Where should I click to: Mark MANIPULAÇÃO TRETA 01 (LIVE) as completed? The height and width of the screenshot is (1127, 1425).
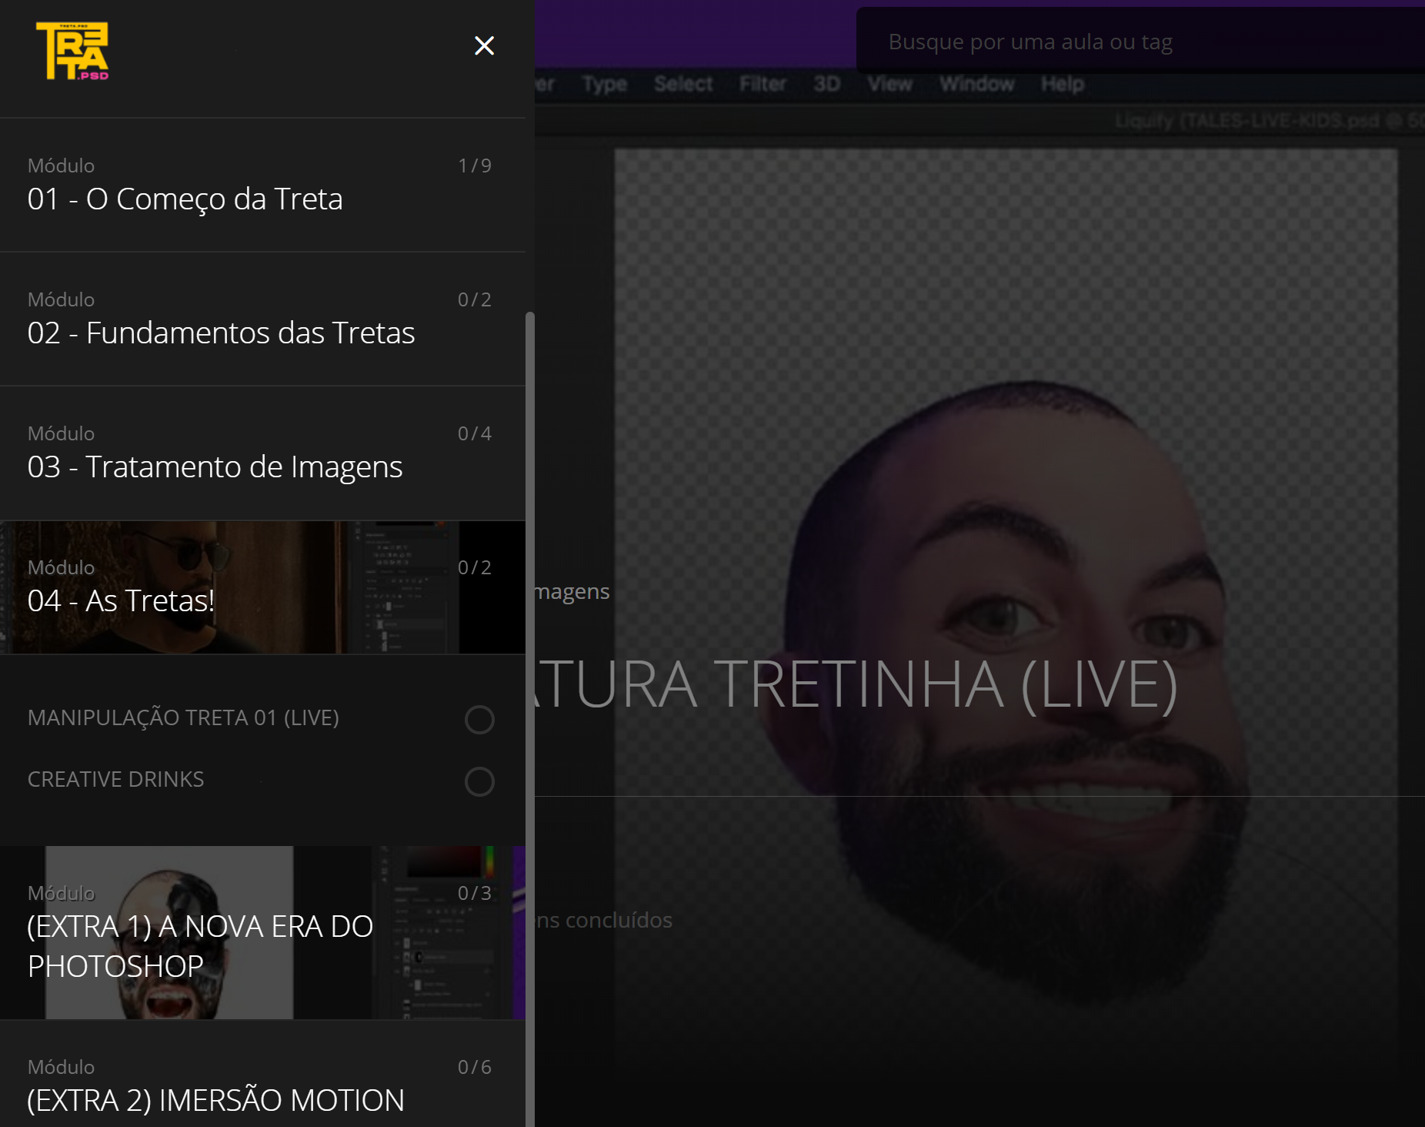click(479, 720)
